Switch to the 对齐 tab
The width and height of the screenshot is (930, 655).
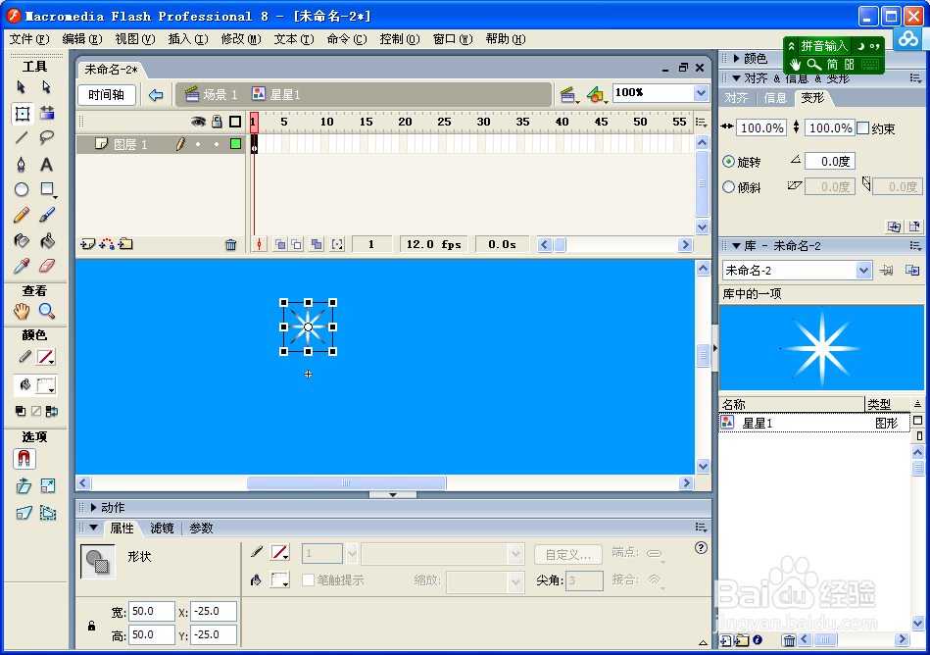[x=736, y=98]
